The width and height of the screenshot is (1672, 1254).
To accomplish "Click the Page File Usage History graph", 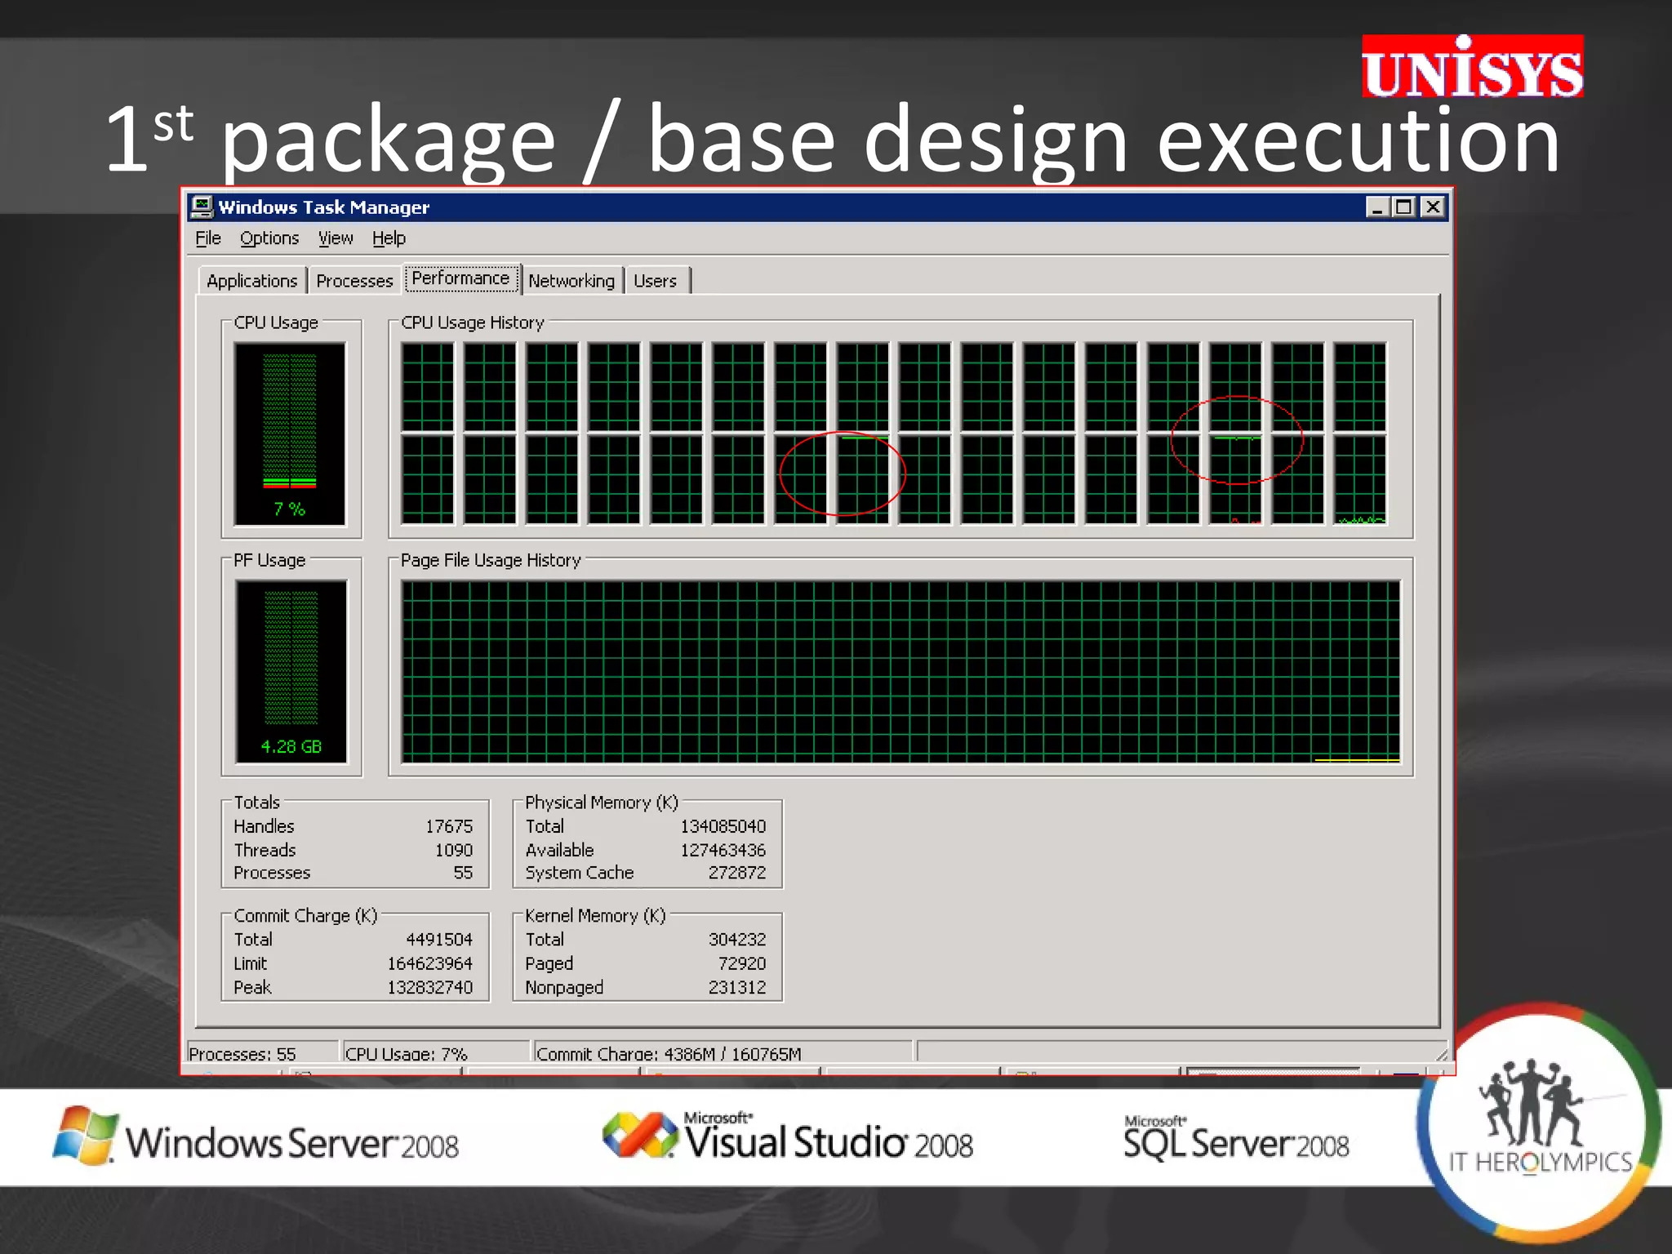I will click(x=900, y=672).
